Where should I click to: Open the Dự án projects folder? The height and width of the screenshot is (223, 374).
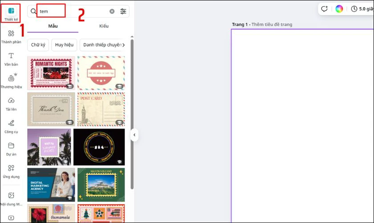click(x=11, y=149)
